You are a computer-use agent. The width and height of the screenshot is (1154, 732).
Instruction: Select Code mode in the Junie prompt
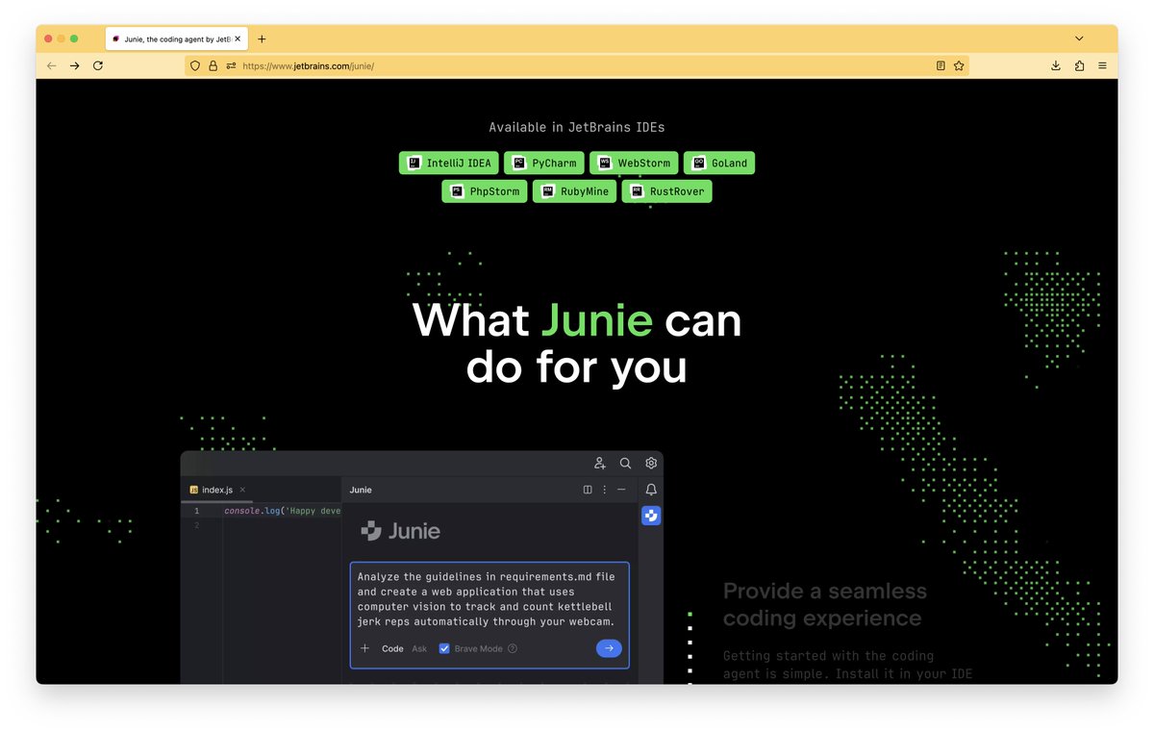pos(392,648)
